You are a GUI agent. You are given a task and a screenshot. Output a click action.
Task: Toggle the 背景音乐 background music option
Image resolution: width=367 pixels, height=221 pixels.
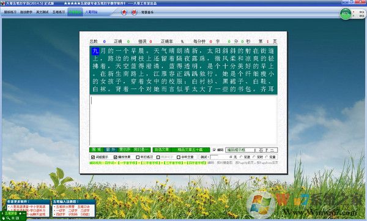point(147,12)
